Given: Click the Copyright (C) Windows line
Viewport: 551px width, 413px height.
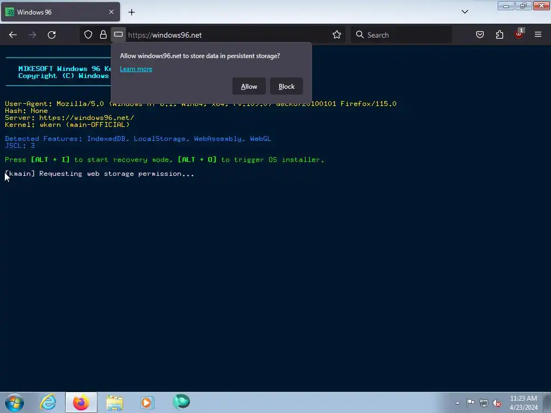Looking at the screenshot, I should tap(65, 76).
